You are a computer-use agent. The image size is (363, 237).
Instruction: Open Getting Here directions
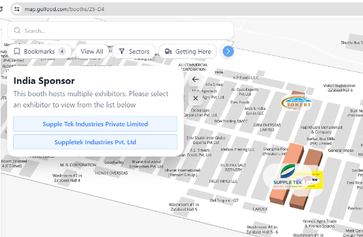tap(188, 52)
